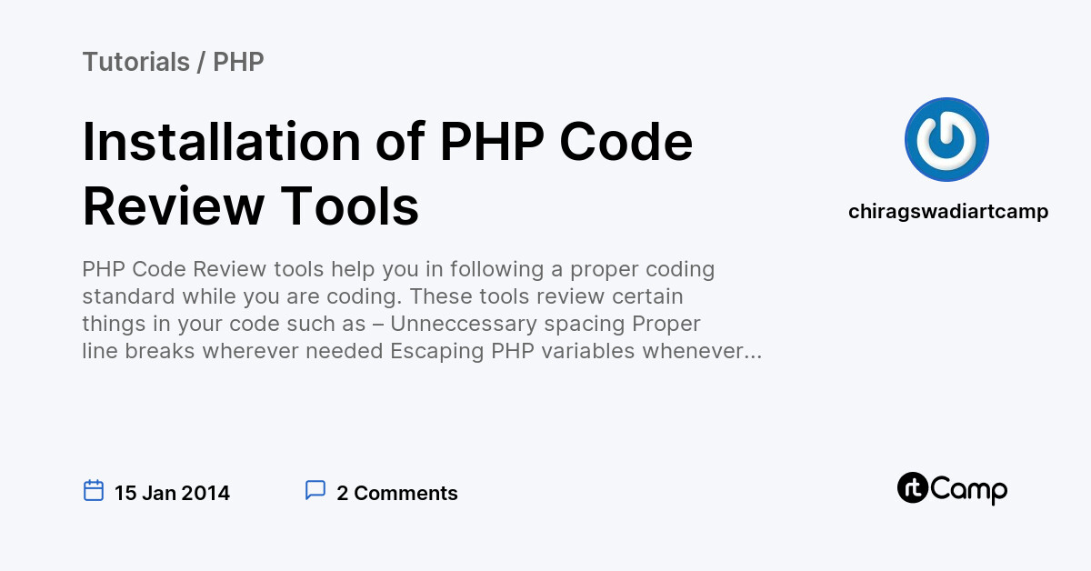Expand the excerpt via the trailing ellipsis
1091x571 pixels.
754,353
